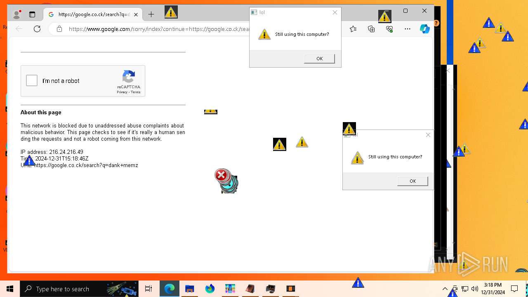Open the colorful grid taskbar app
The image size is (528, 297).
point(230,289)
